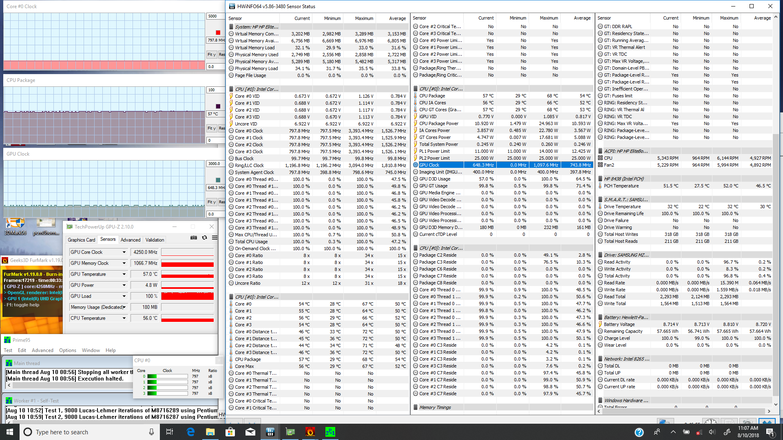This screenshot has height=440, width=783.
Task: Expand the GPU Temperature sensor dropdown
Action: click(x=124, y=274)
